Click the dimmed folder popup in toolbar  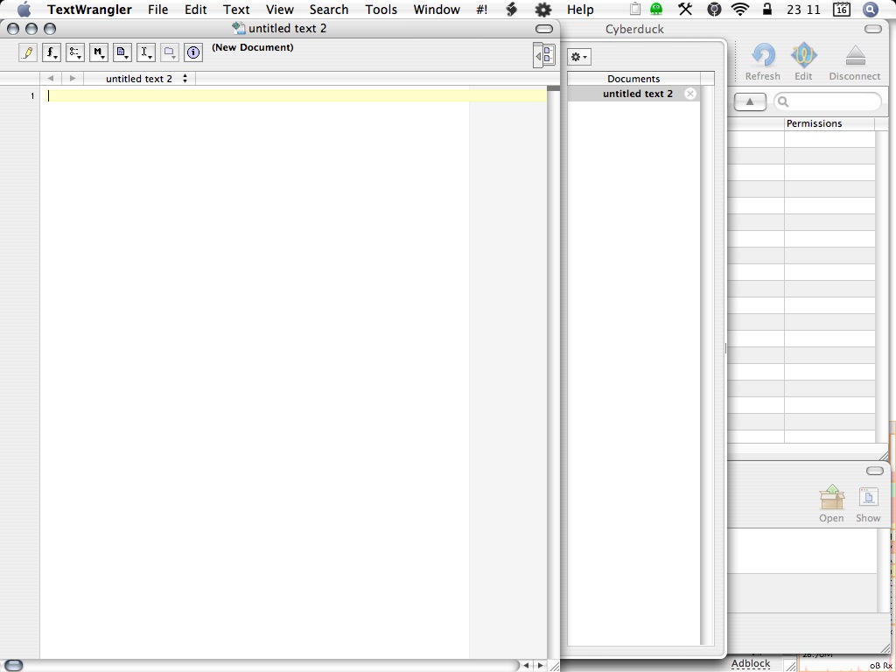pos(169,52)
